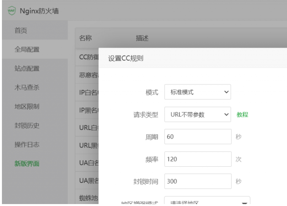The image size is (287, 206).
Task: Click the green 教程 link
Action: tap(243, 115)
